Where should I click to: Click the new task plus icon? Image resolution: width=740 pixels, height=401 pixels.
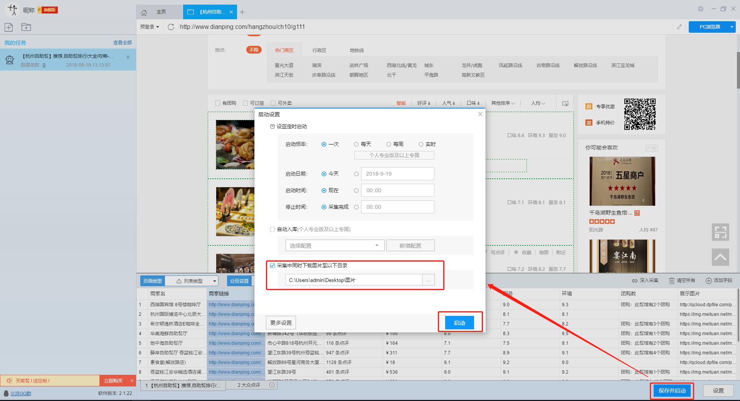(x=9, y=27)
